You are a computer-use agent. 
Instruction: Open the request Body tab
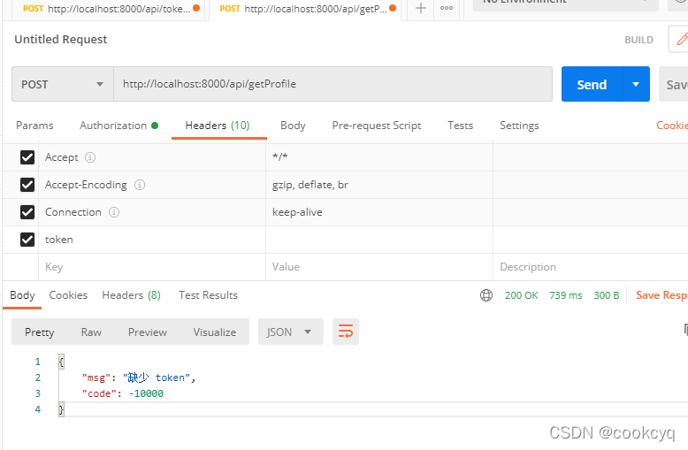293,126
